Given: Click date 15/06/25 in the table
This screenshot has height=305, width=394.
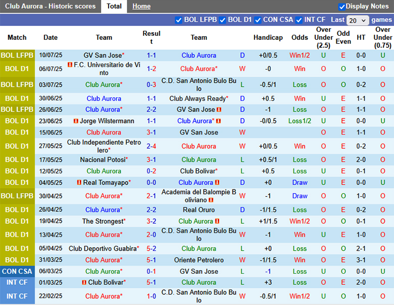Looking at the screenshot, I should 51,132.
